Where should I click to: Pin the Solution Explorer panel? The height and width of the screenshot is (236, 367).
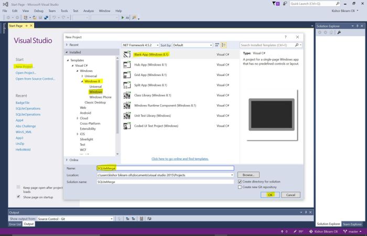pos(358,26)
